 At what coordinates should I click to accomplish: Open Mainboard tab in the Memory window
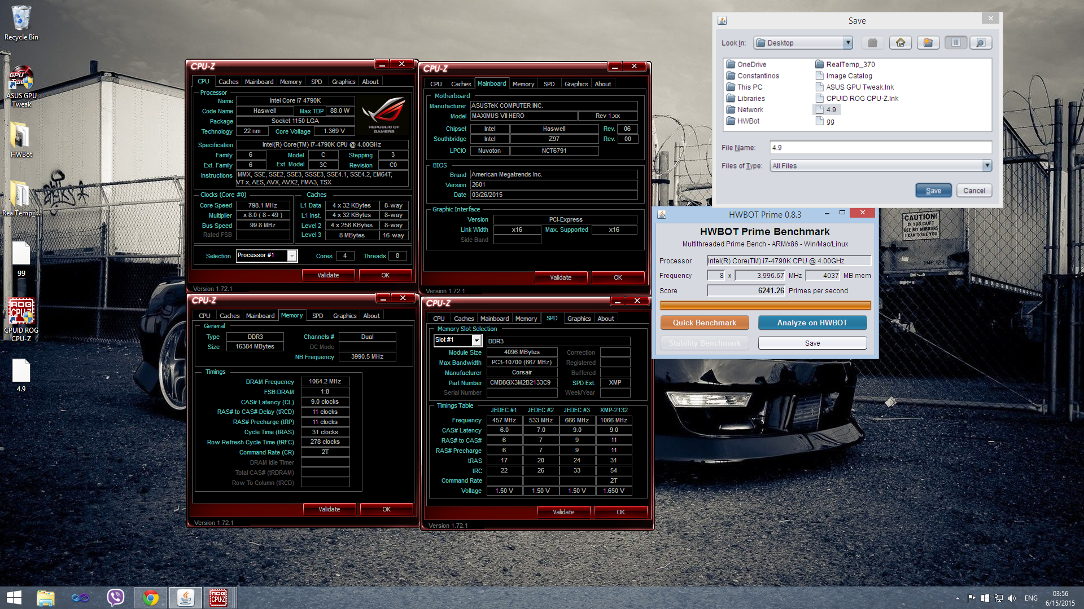pos(260,316)
